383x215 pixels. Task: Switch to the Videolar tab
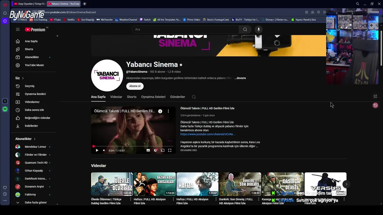(116, 97)
